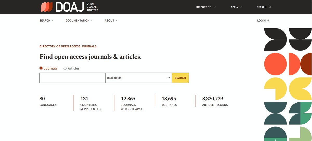Click the 'Open Global Trusted' tagline
Viewport: 312px width, 141px height.
coord(92,7)
